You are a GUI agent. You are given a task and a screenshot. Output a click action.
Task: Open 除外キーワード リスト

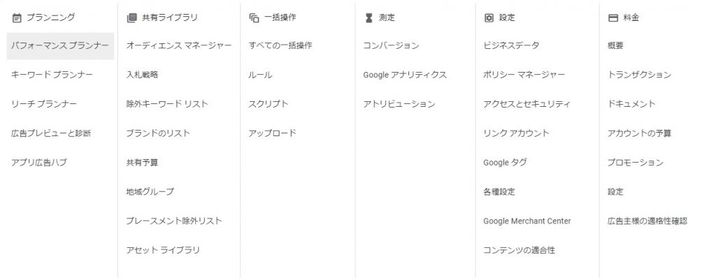tap(167, 104)
